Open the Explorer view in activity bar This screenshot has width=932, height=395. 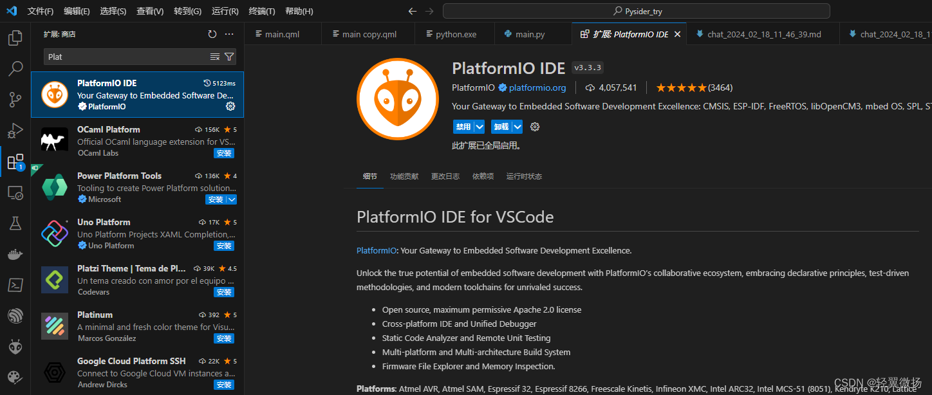click(15, 38)
